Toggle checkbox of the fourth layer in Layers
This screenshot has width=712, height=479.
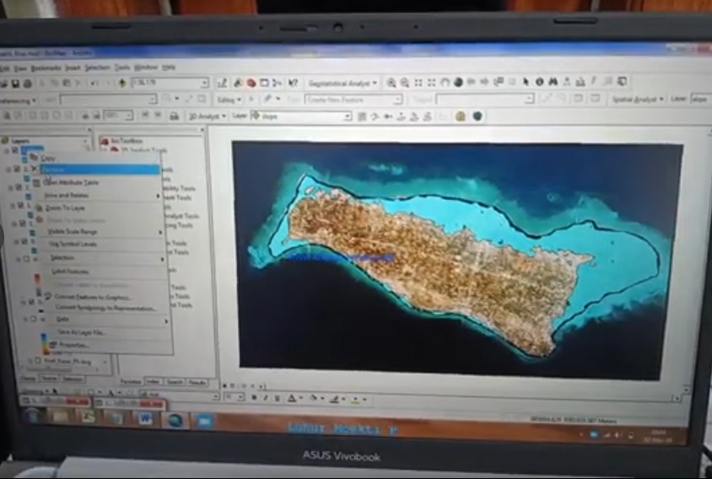(20, 205)
